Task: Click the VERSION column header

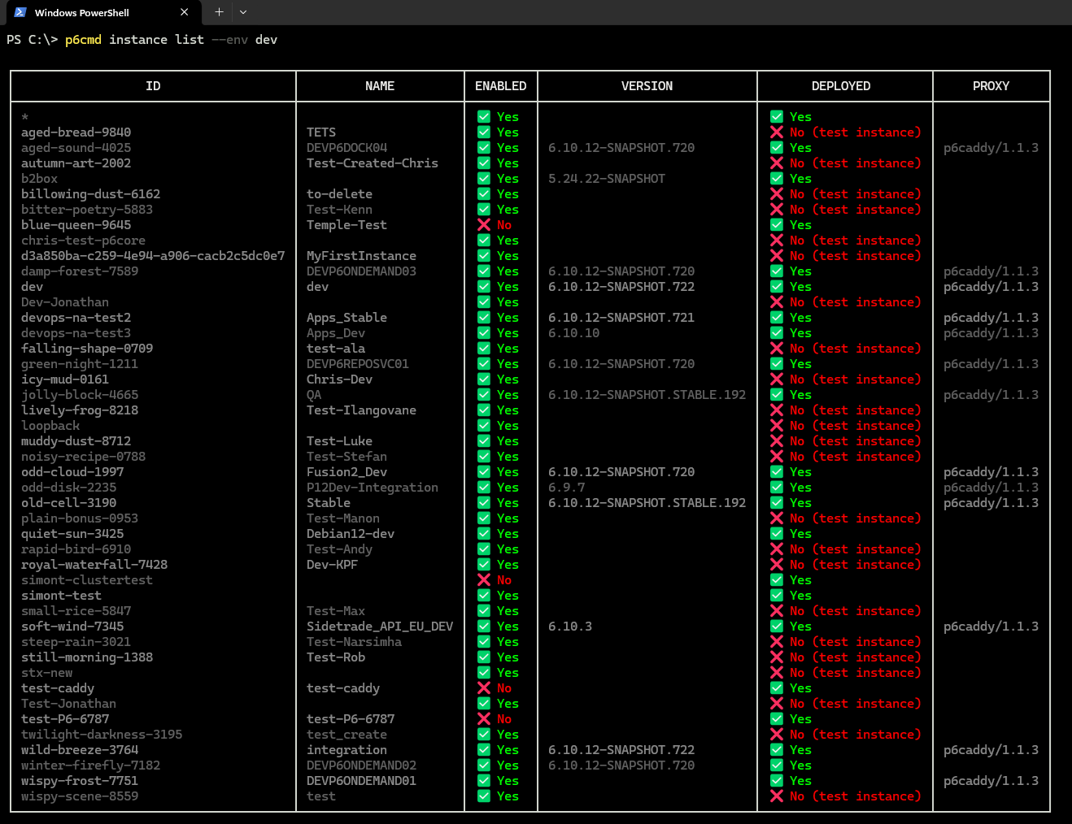Action: pyautogui.click(x=647, y=86)
